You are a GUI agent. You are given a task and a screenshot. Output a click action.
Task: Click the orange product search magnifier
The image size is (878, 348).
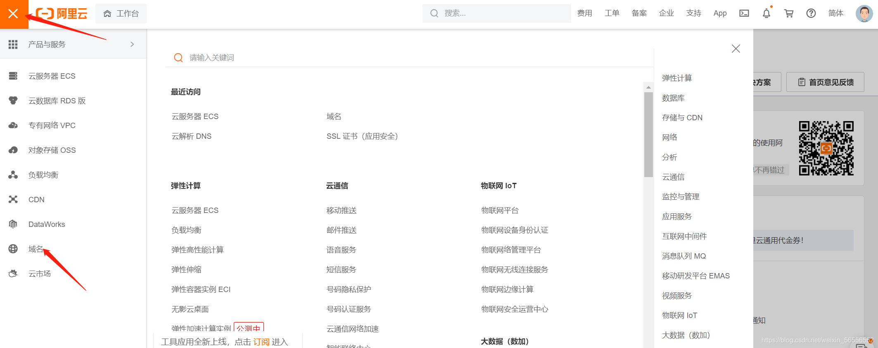[x=178, y=58]
